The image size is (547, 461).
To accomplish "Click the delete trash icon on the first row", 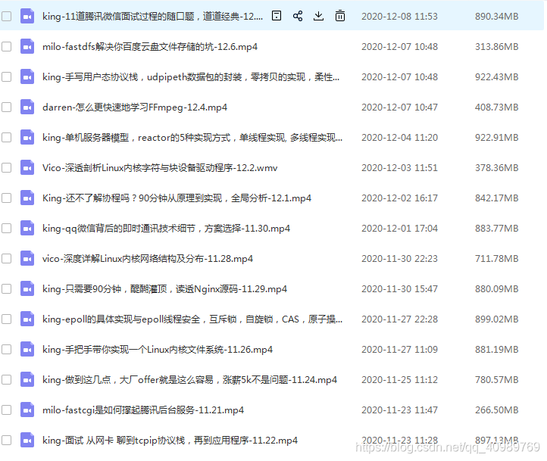I will click(340, 16).
